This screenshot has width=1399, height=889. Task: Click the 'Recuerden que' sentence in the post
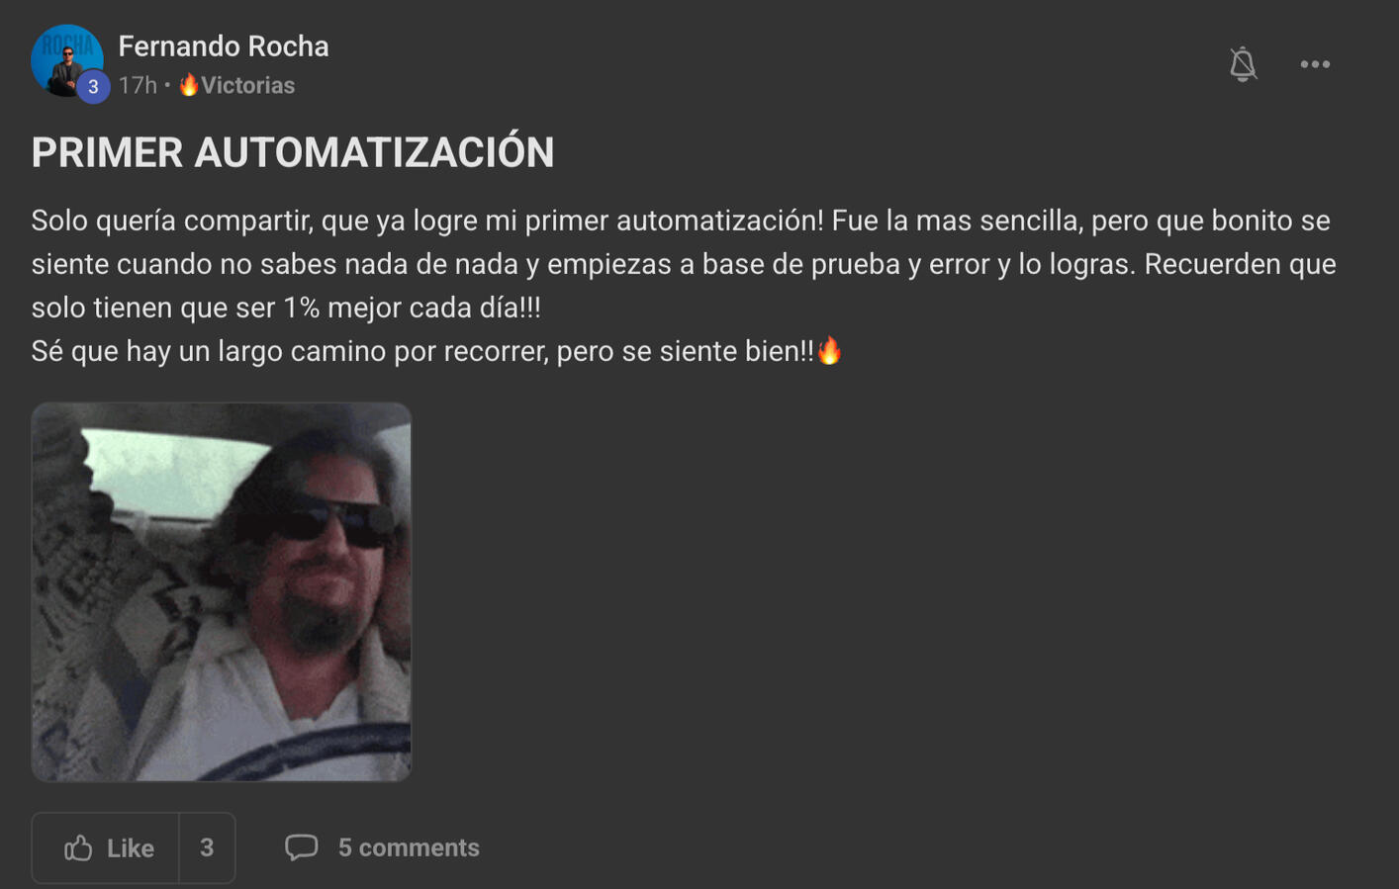click(1241, 264)
